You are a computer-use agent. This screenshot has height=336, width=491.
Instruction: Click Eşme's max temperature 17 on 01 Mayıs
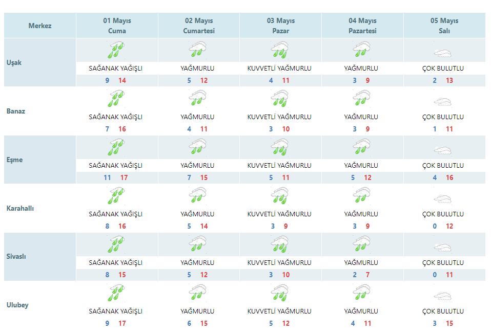124,177
